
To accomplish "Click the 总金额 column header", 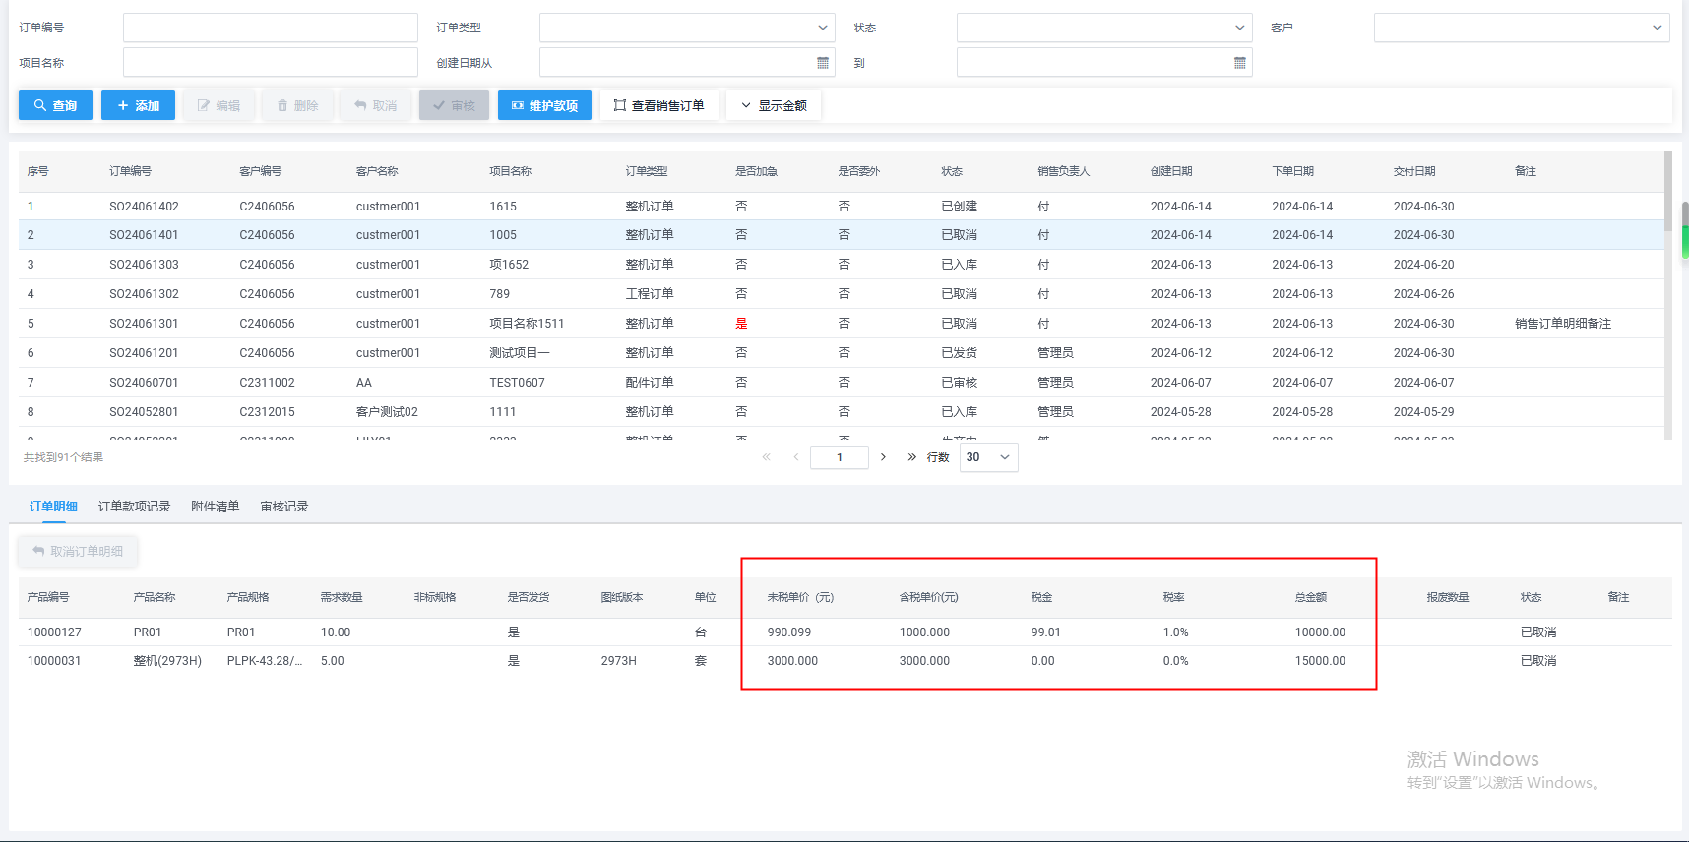I will coord(1311,597).
